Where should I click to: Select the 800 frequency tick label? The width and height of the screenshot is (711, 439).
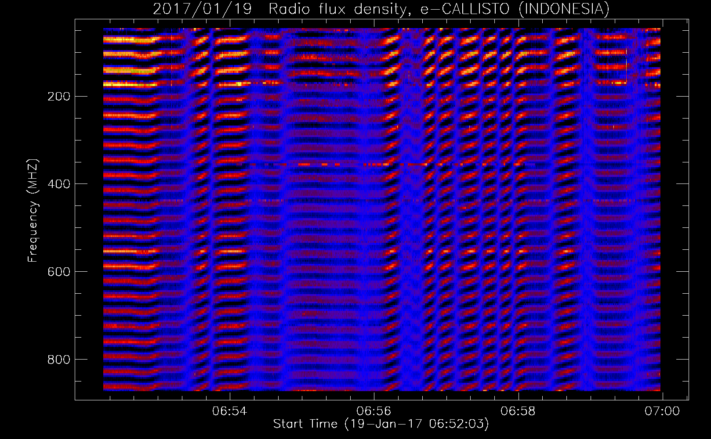(x=59, y=360)
